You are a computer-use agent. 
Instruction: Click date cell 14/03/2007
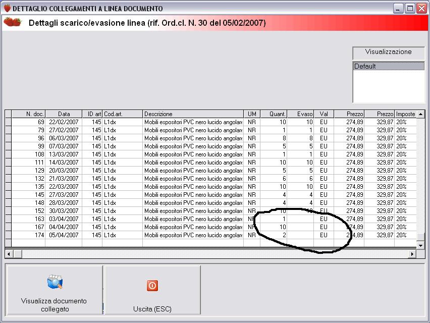click(x=64, y=163)
